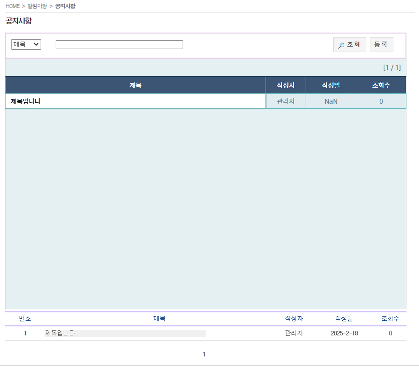Screen dimensions: 419x378
Task: Go to page 1 in pagination
Action: 204,354
